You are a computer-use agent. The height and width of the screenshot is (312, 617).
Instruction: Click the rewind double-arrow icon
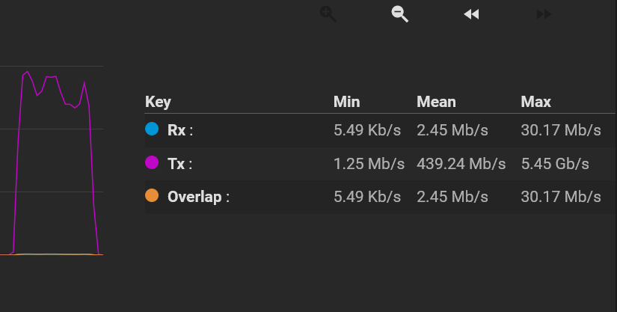[x=471, y=14]
